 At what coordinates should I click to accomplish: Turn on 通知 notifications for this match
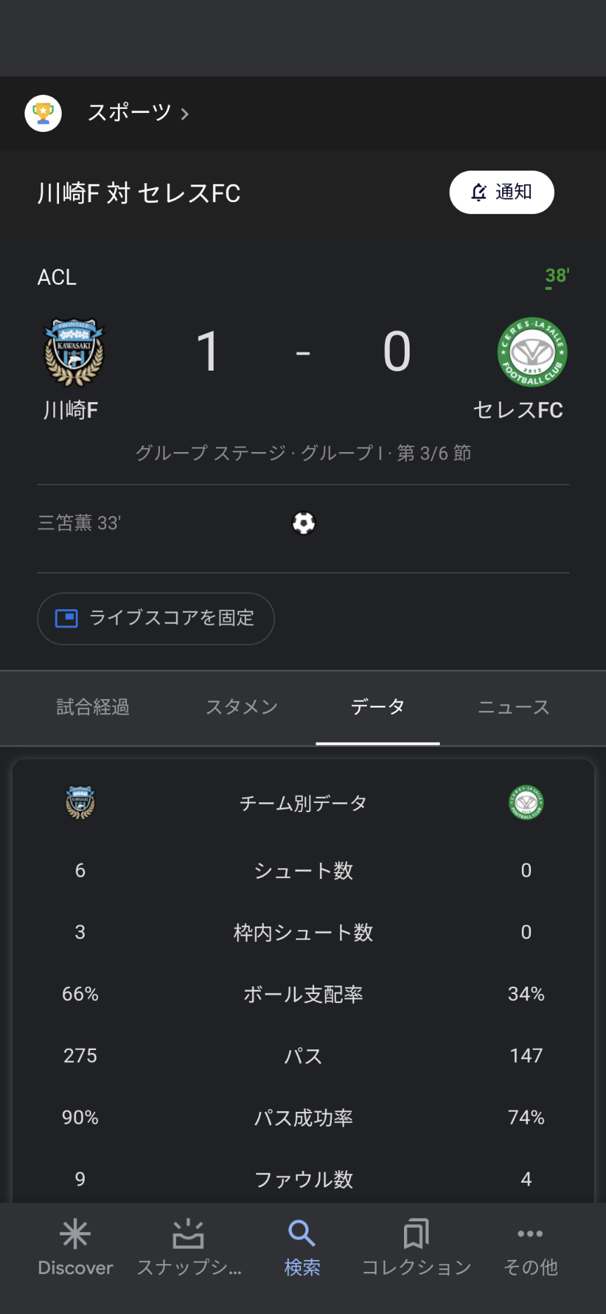[x=501, y=192]
